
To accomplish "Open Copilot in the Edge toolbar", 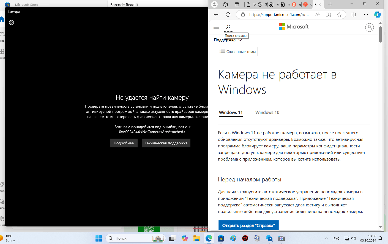I will (377, 15).
